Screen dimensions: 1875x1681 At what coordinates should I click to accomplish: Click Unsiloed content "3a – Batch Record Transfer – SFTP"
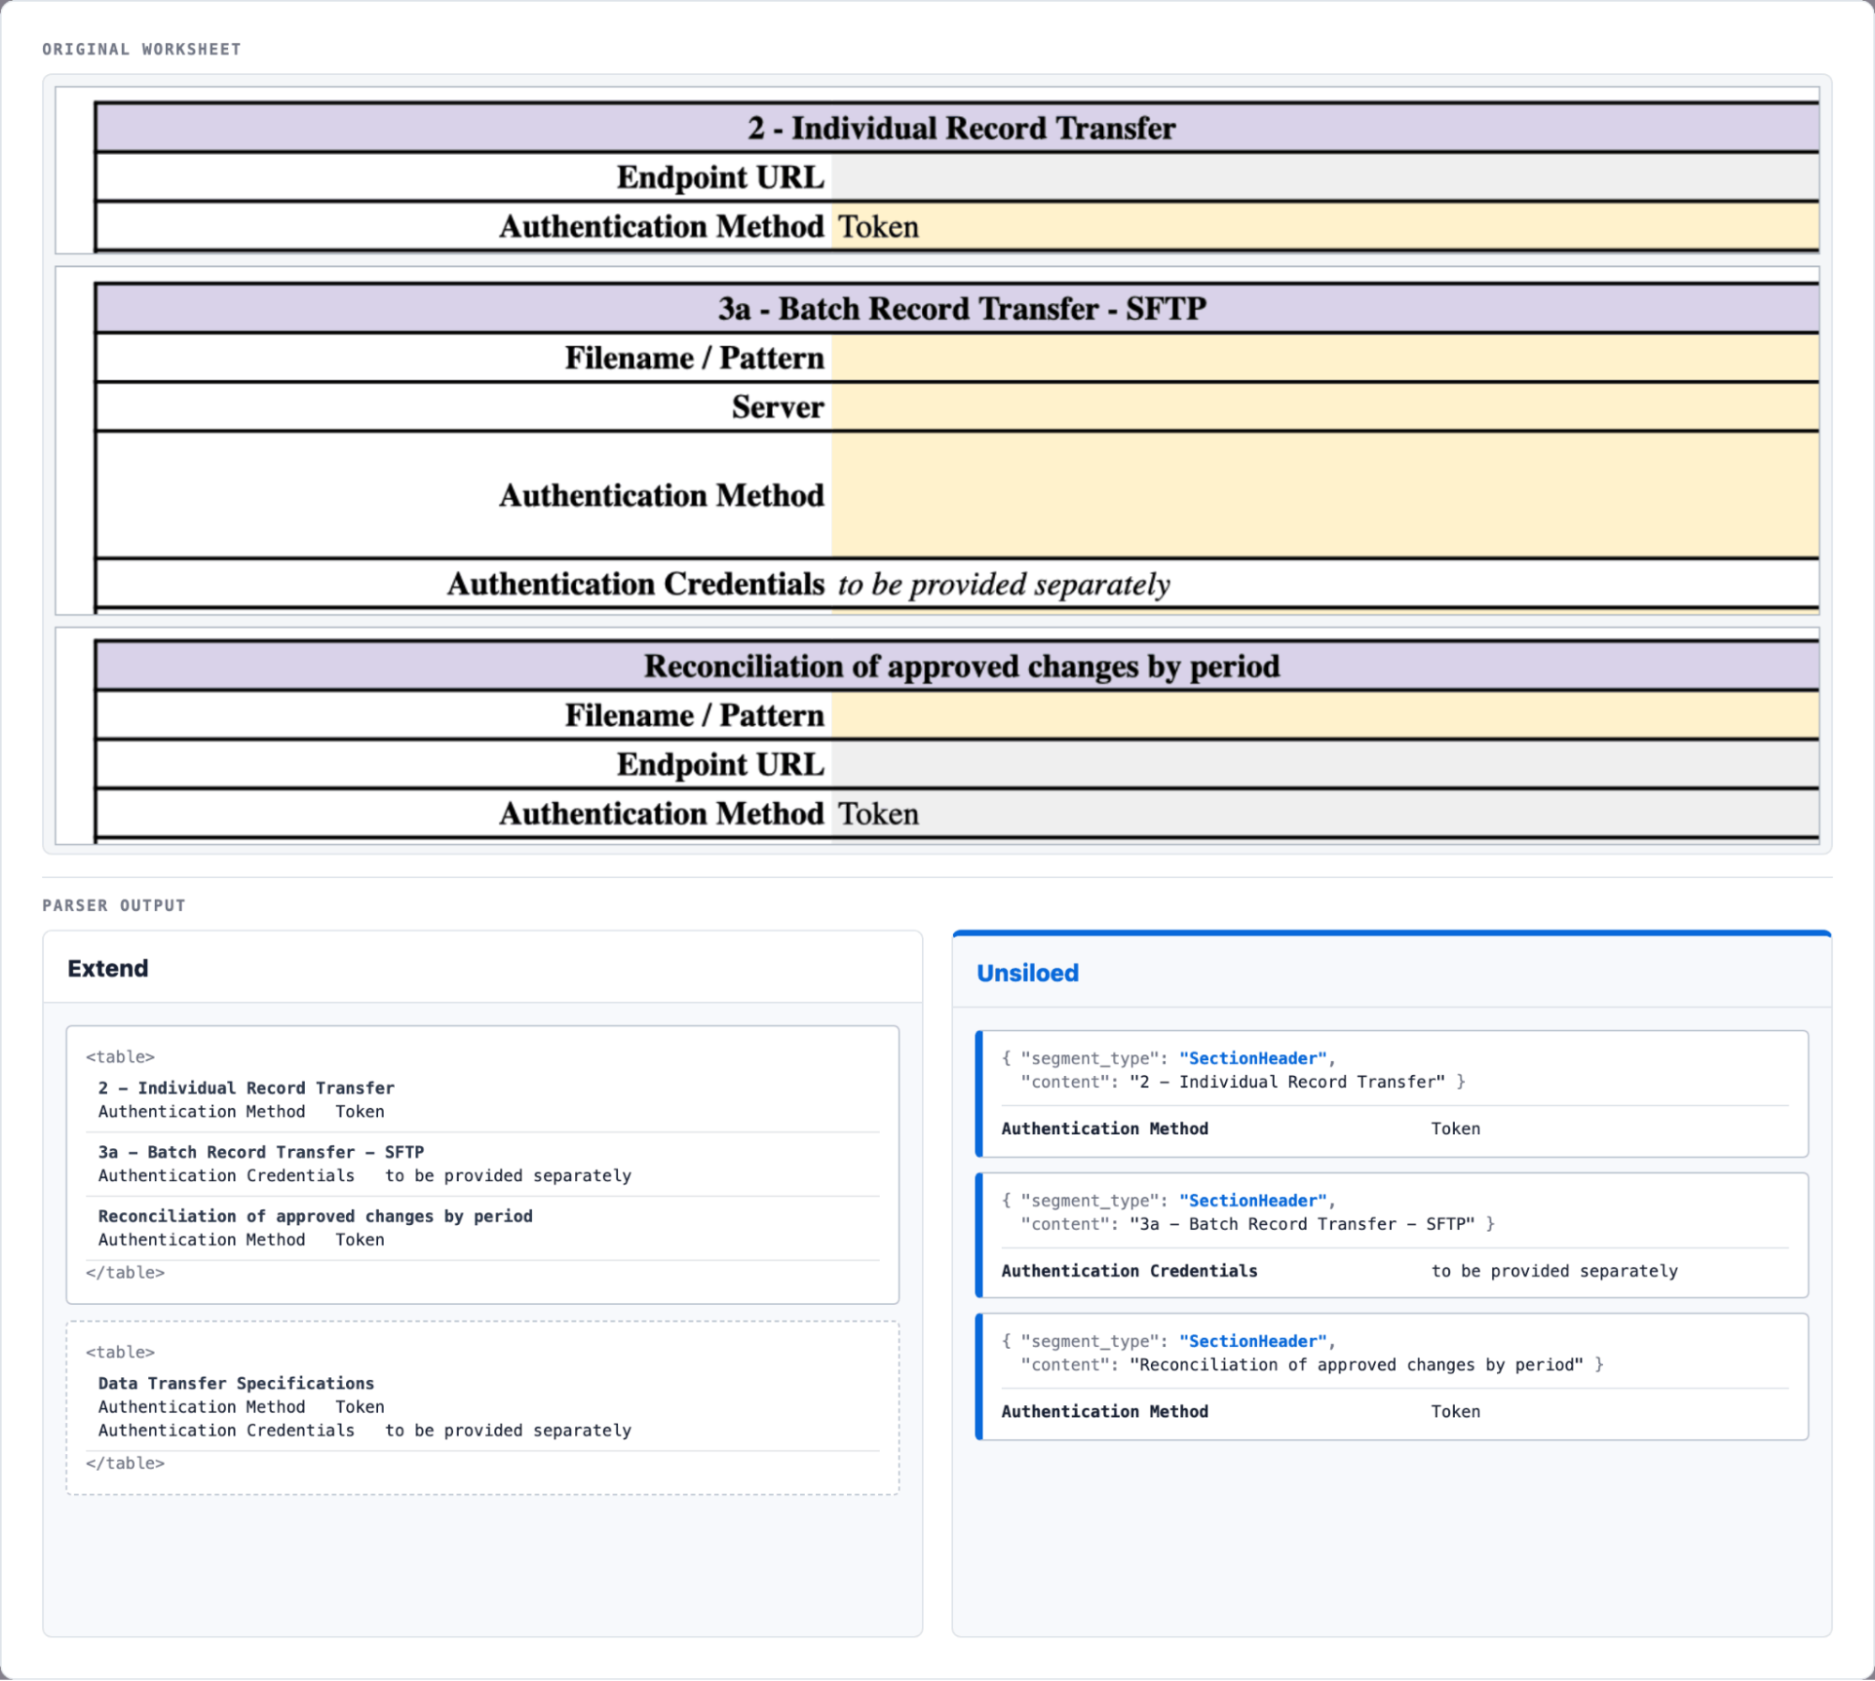[x=1302, y=1224]
